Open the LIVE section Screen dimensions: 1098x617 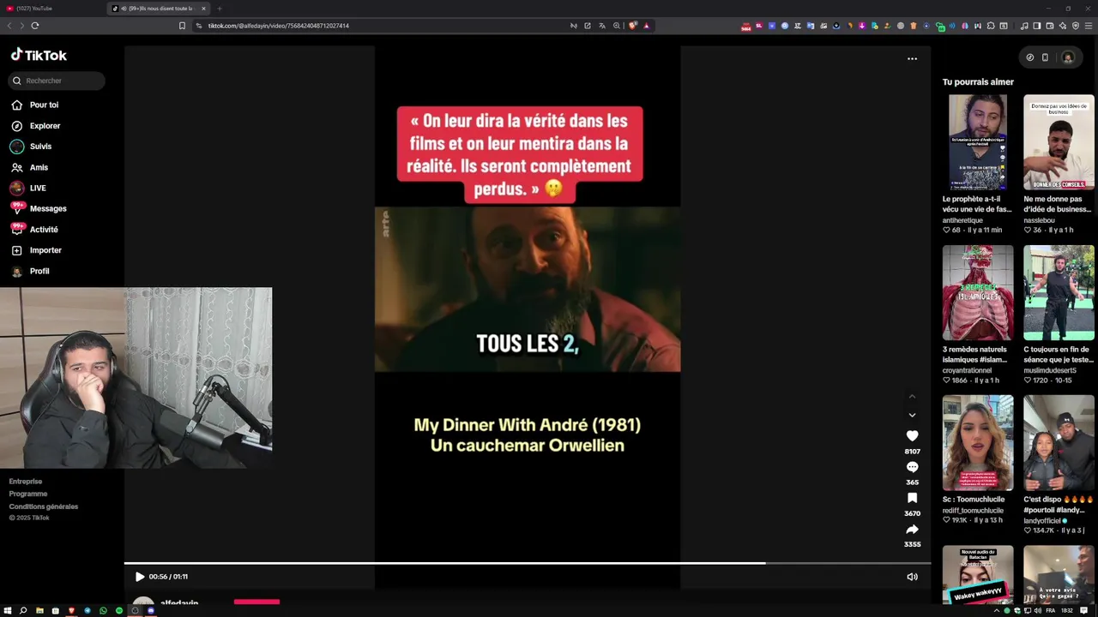(28, 188)
